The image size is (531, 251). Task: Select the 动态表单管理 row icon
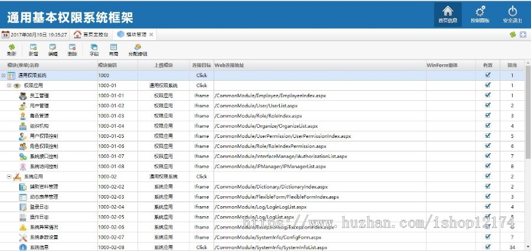[22, 197]
